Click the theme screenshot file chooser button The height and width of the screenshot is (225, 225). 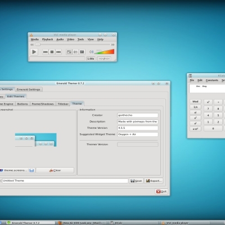[17, 170]
